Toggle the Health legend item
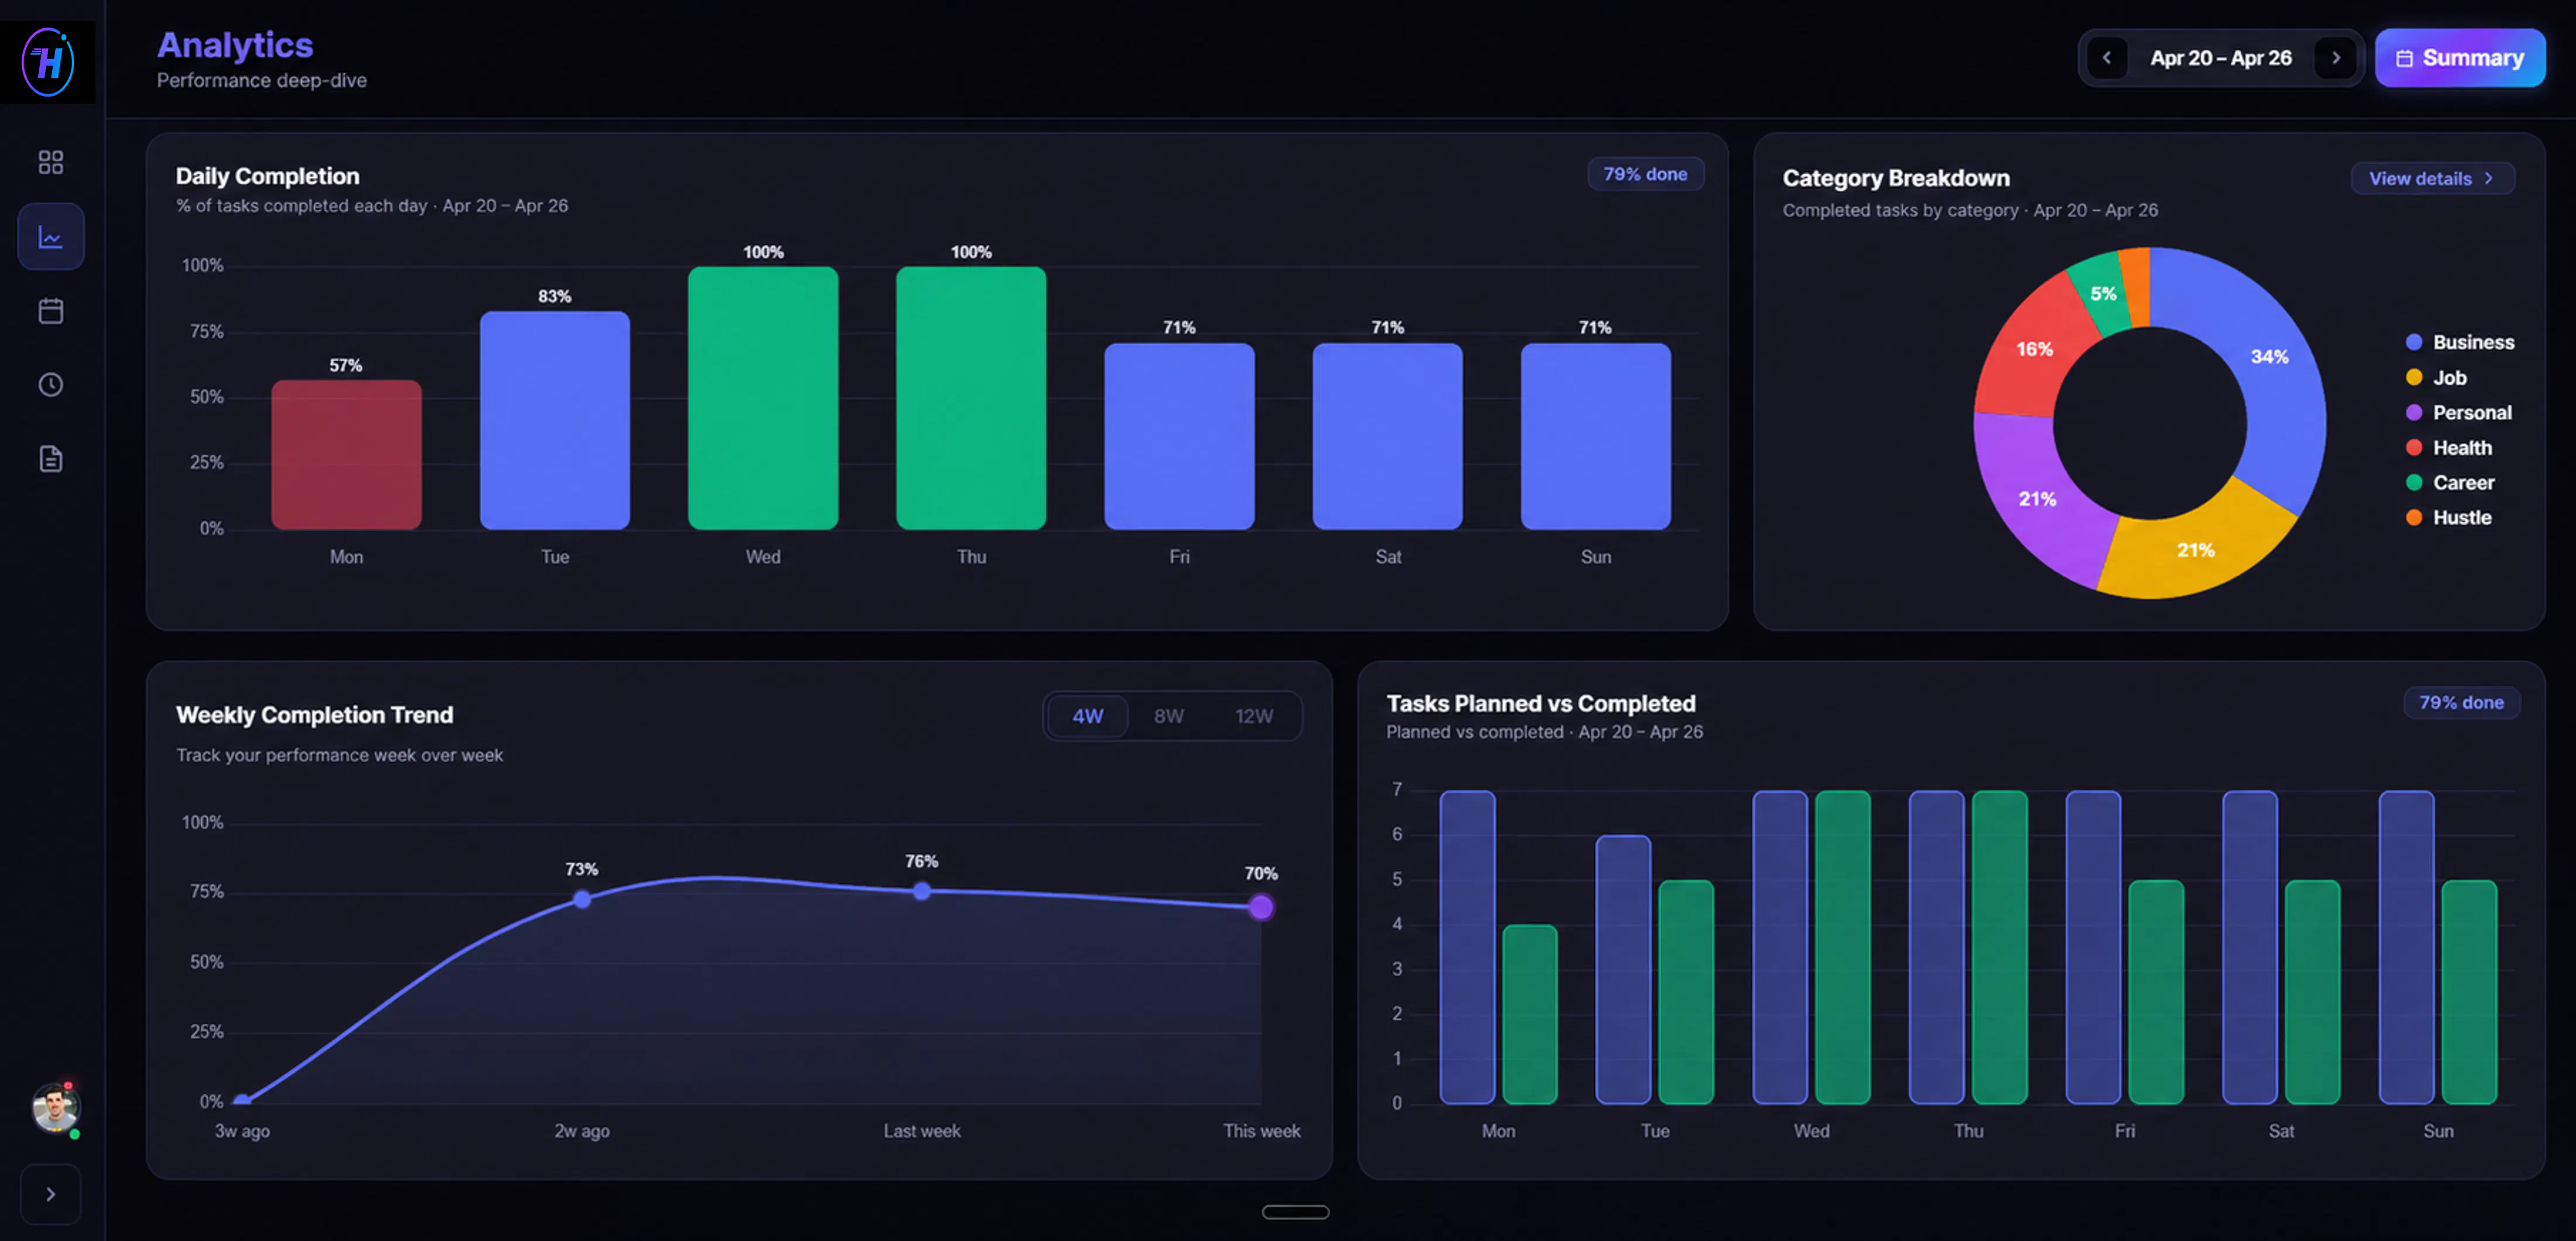This screenshot has width=2576, height=1241. click(2448, 448)
